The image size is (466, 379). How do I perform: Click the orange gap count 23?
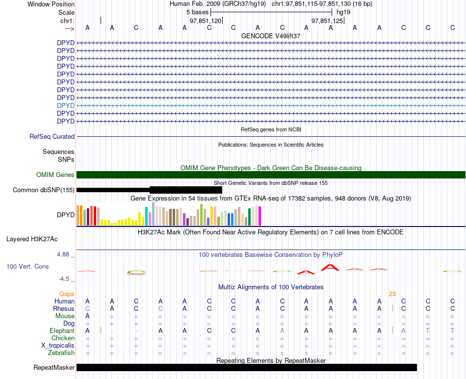(x=392, y=294)
